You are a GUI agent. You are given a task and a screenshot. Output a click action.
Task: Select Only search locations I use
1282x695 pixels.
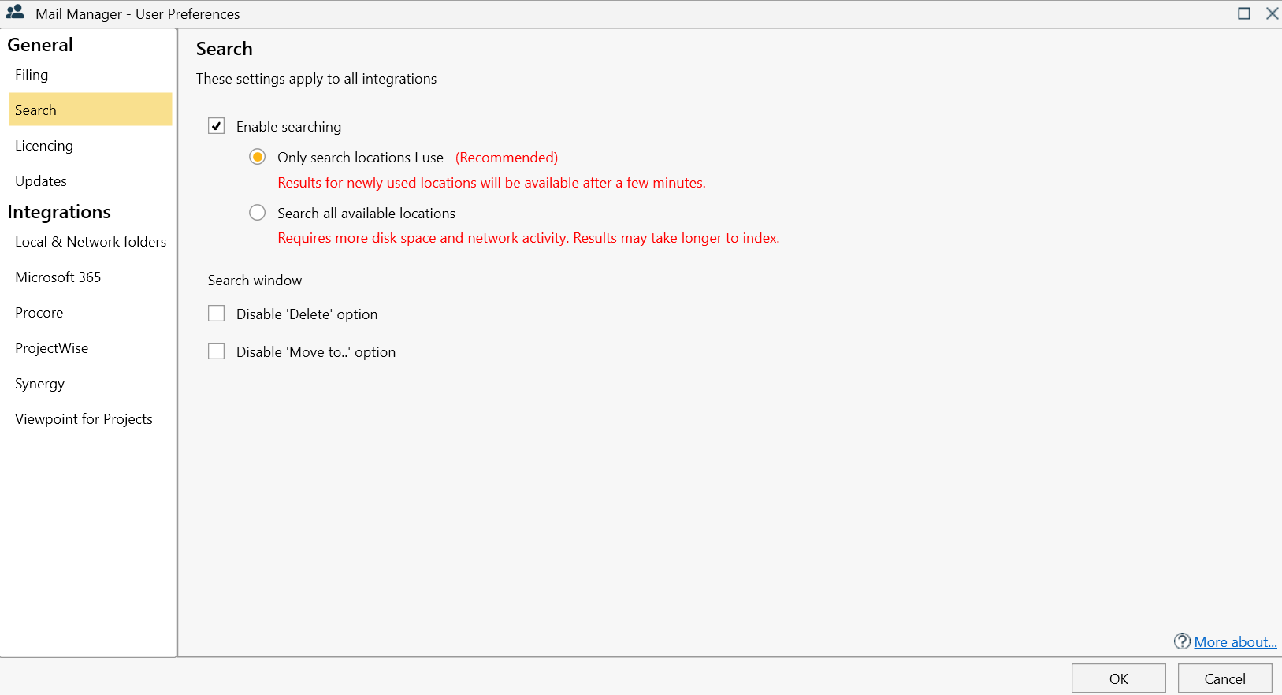(x=258, y=157)
